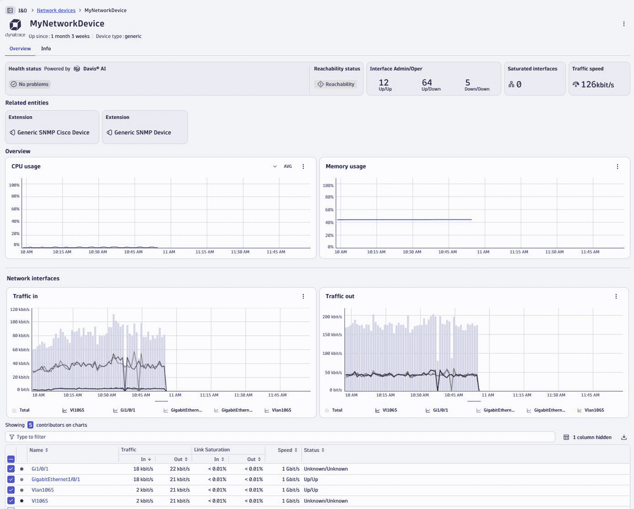Click the 12 Up/Up interface count
The image size is (634, 509).
[384, 84]
